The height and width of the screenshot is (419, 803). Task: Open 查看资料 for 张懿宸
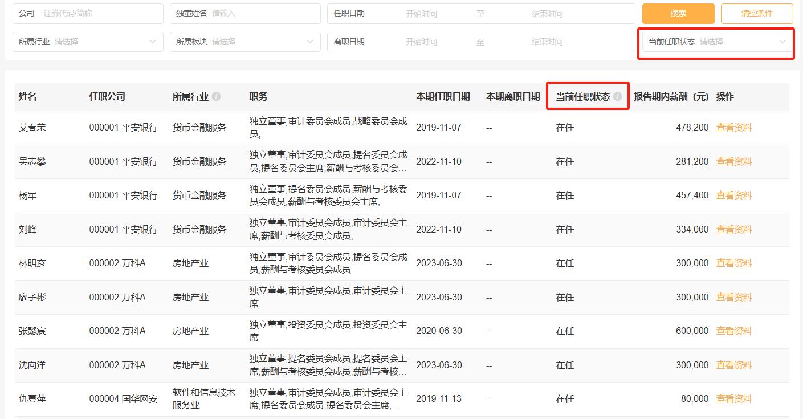(734, 331)
